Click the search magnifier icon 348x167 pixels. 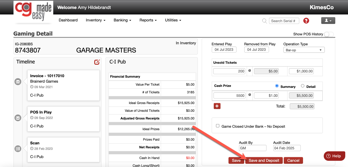264,21
